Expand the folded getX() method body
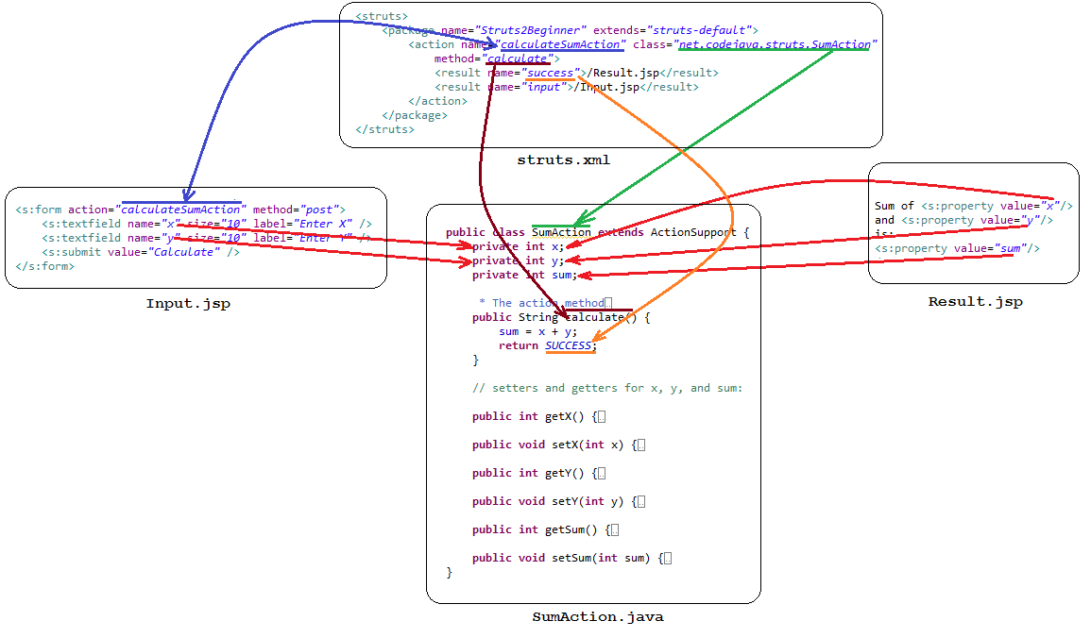The height and width of the screenshot is (638, 1091). (x=601, y=417)
